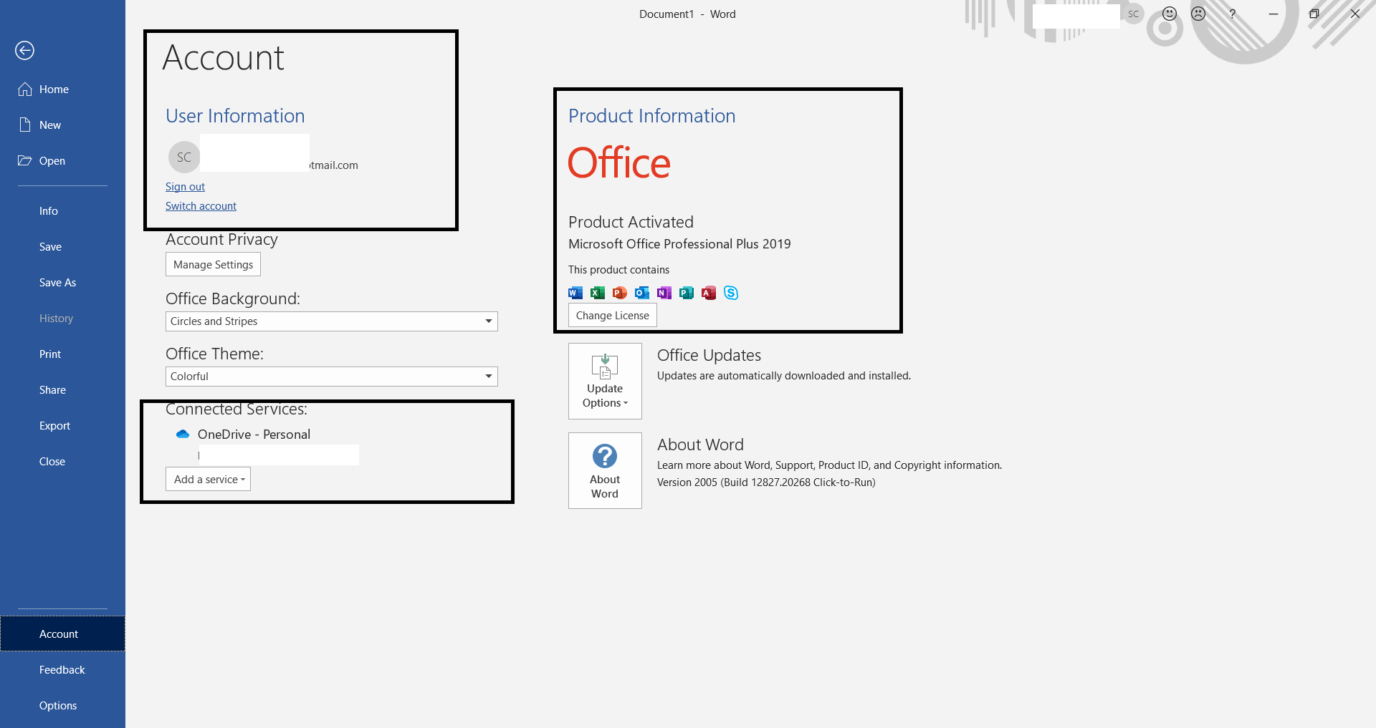Click the Sign out link

pyautogui.click(x=185, y=186)
